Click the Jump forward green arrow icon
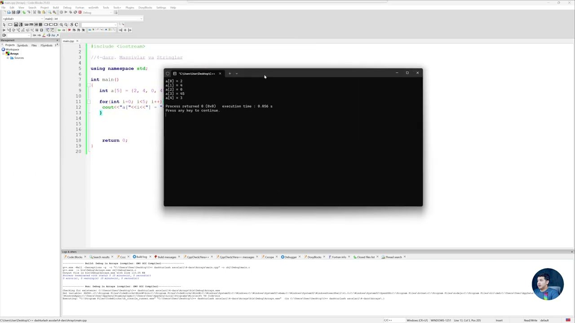 [x=63, y=30]
